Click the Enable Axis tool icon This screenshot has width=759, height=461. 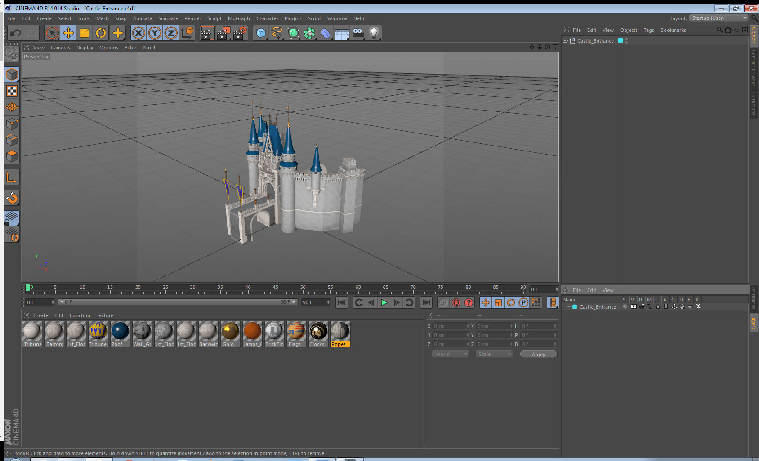[x=12, y=178]
